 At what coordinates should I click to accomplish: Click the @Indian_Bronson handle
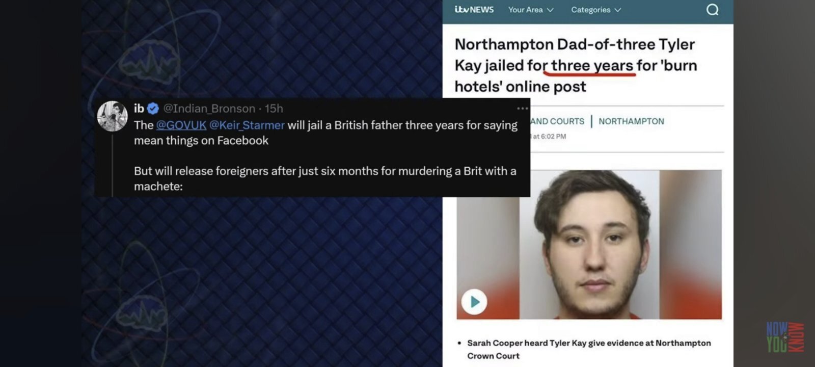pyautogui.click(x=209, y=109)
